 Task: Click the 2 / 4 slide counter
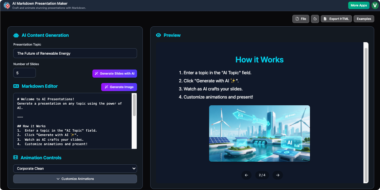(x=262, y=175)
